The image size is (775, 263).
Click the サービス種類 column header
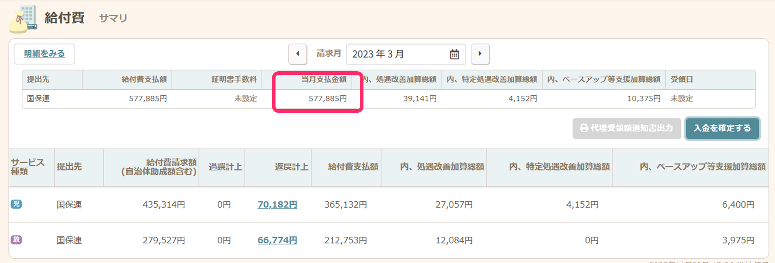point(28,167)
